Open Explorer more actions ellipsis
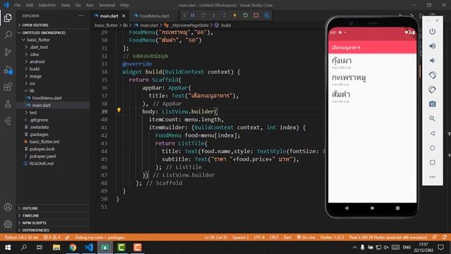Screen dimensions: 451x254 (x=81, y=16)
